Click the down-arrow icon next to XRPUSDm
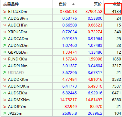Image resolution: width=122 pixels, height=117 pixels. pos(5,32)
